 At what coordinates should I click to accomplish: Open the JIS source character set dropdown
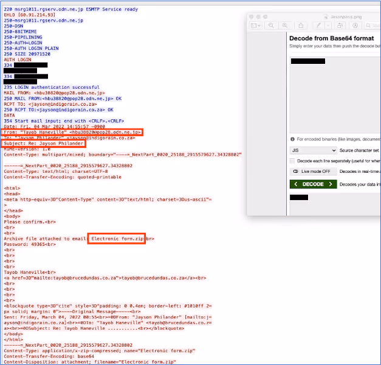pos(314,150)
